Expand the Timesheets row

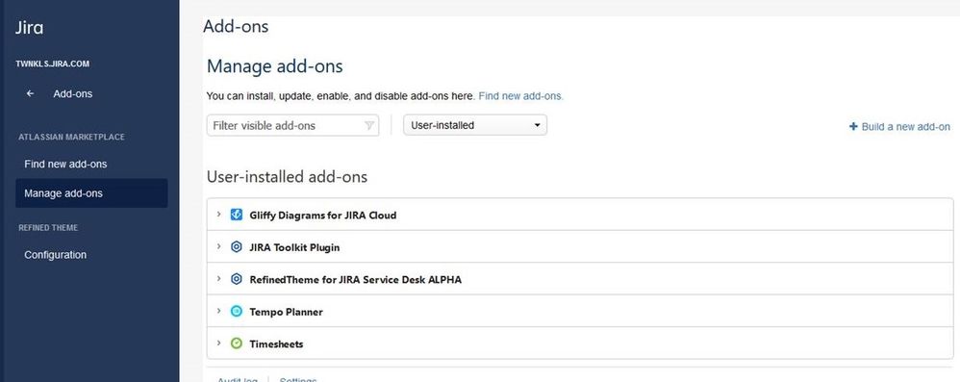(x=218, y=343)
